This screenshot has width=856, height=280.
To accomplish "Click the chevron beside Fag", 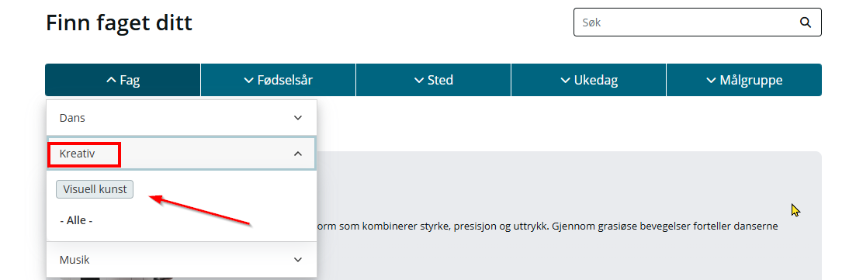I will tap(112, 80).
